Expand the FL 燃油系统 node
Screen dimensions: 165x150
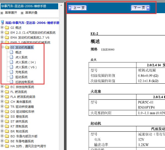point(2,92)
